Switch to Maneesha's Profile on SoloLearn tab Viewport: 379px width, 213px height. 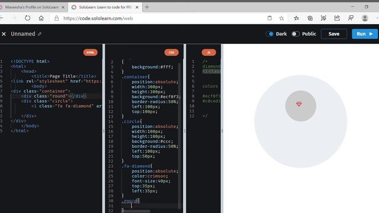[32, 7]
